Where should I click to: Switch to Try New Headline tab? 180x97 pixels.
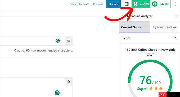(164, 27)
